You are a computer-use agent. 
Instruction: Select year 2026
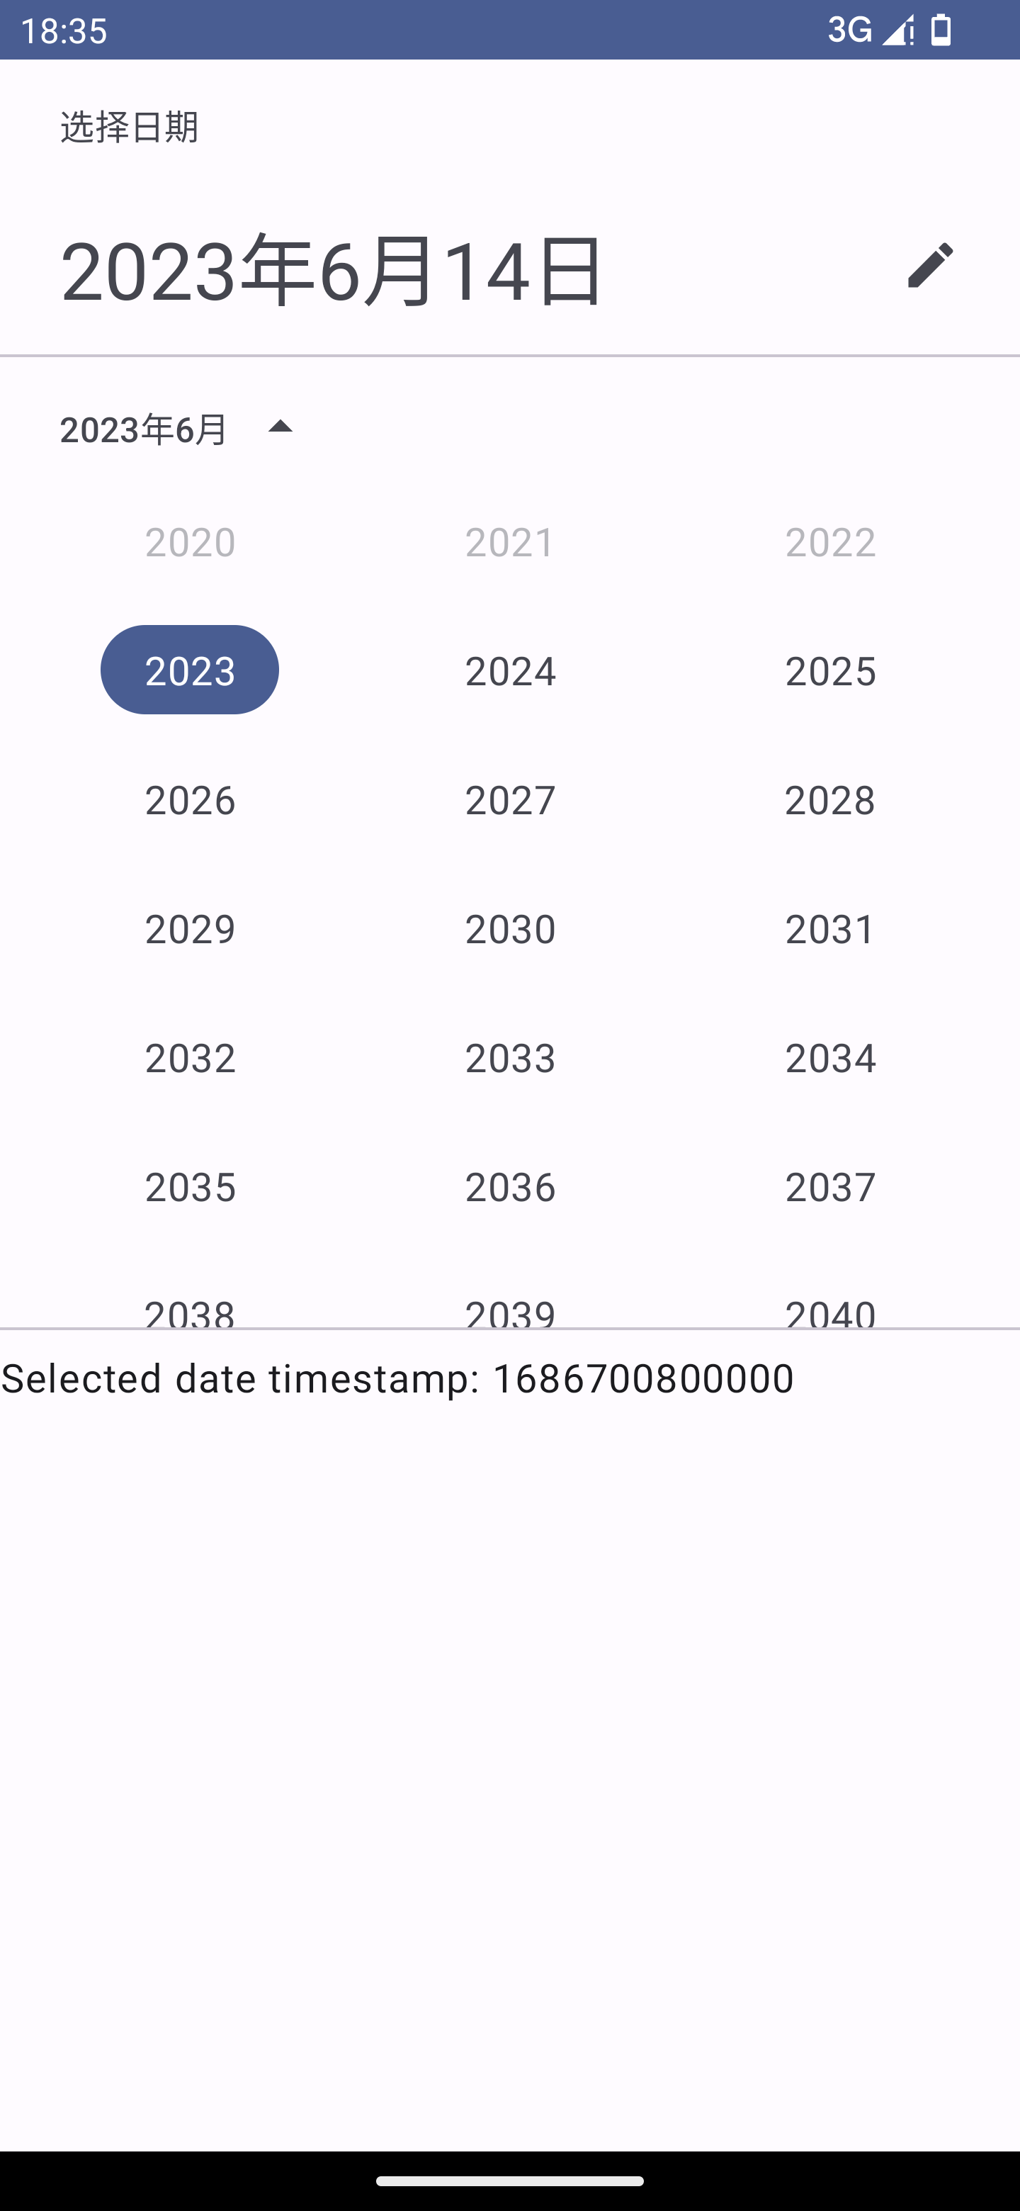point(190,800)
